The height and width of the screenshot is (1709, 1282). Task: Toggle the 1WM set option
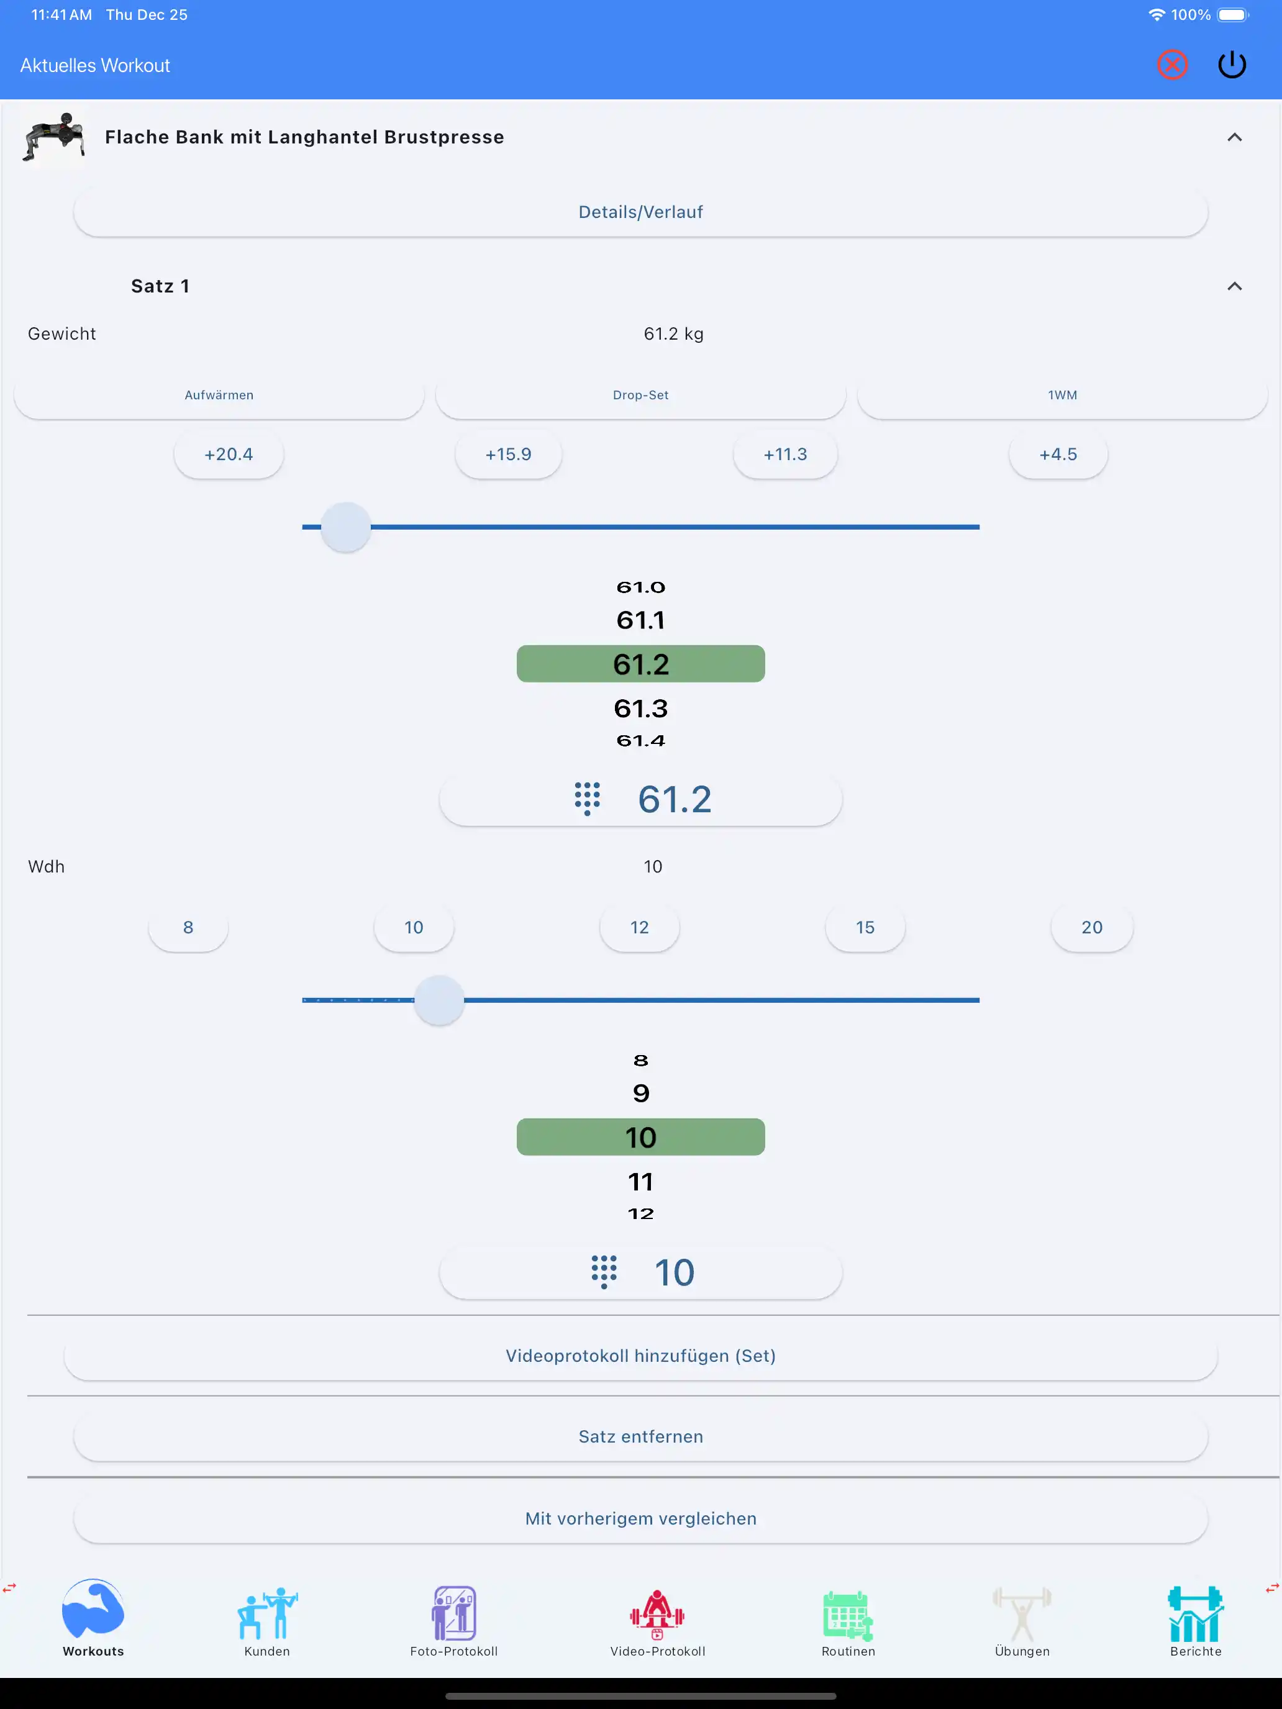[x=1062, y=395]
